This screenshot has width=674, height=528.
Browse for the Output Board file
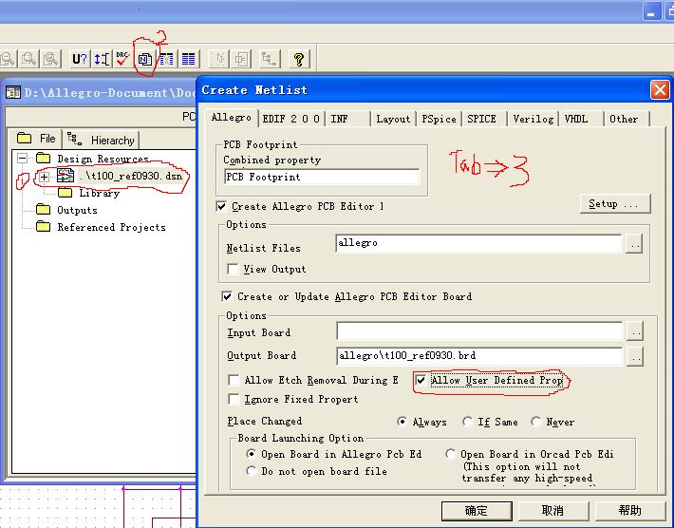coord(634,356)
